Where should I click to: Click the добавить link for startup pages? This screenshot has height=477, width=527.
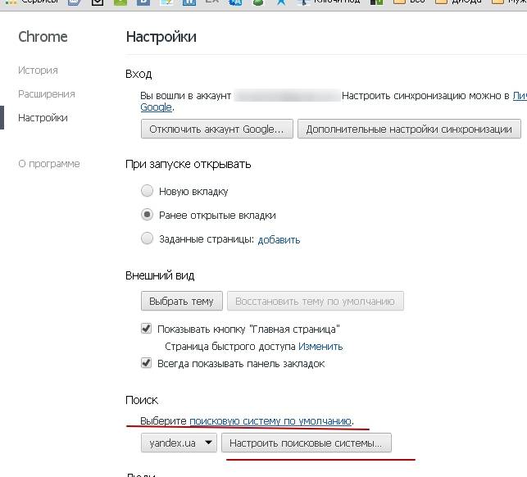click(x=279, y=240)
